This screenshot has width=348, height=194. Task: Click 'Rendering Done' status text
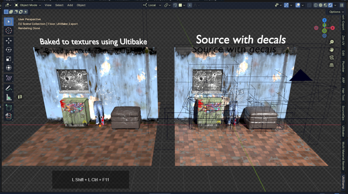click(x=29, y=28)
